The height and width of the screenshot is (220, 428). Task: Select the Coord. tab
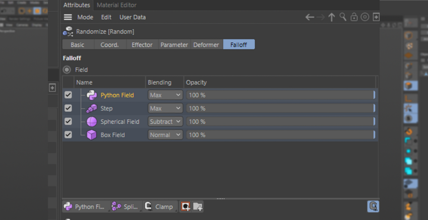[110, 44]
